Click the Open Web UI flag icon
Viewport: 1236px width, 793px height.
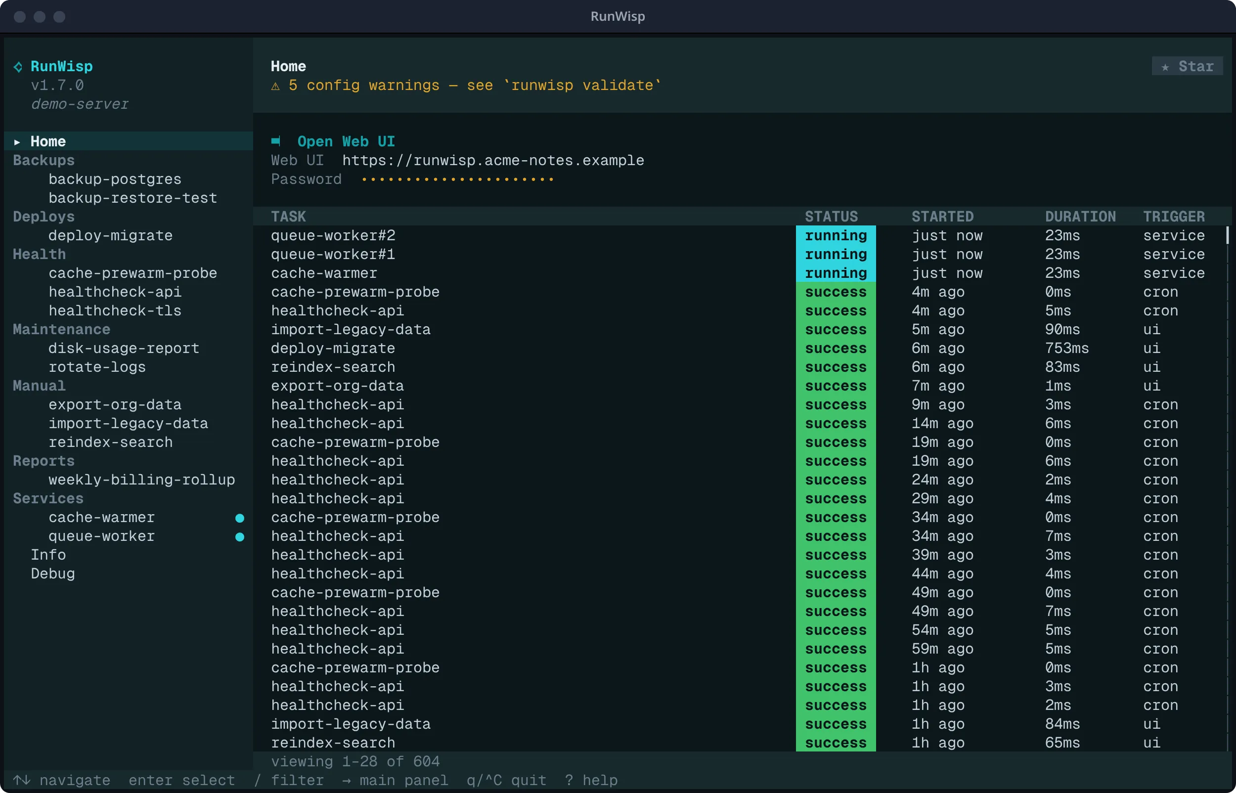(x=276, y=141)
